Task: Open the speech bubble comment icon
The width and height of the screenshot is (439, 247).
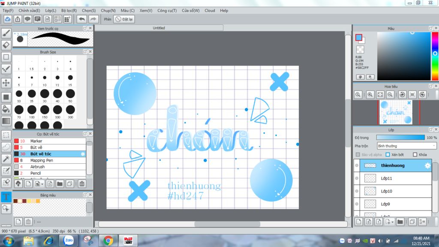Action: pos(27,19)
